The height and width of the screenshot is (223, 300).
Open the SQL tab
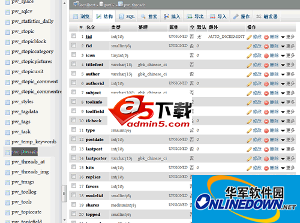[x=127, y=17]
